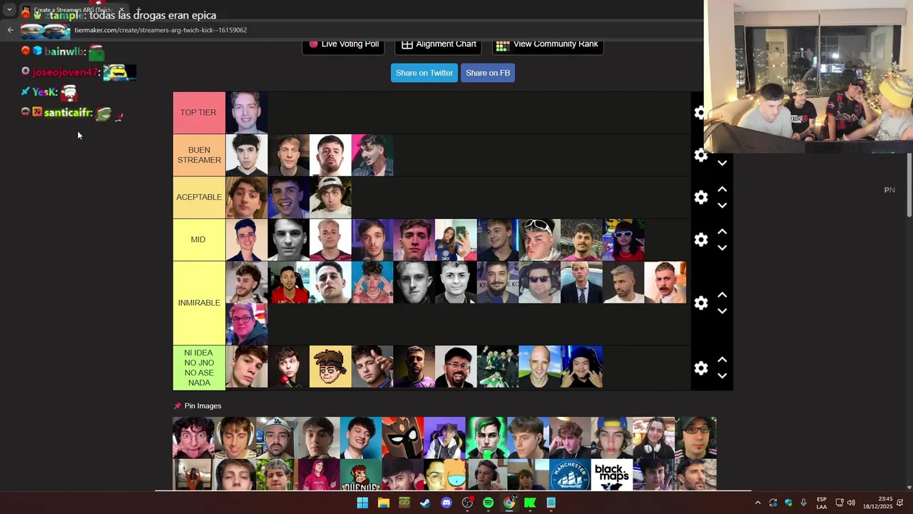Open File Explorer from the taskbar
This screenshot has height=514, width=913.
coord(383,503)
